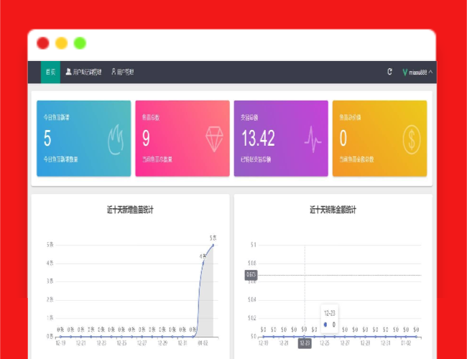Click the 13.42 value on the purple card
This screenshot has width=467, height=359.
point(258,138)
